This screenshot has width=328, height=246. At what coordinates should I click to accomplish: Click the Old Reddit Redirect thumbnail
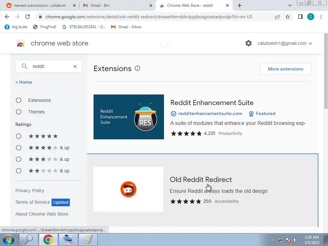coord(128,189)
